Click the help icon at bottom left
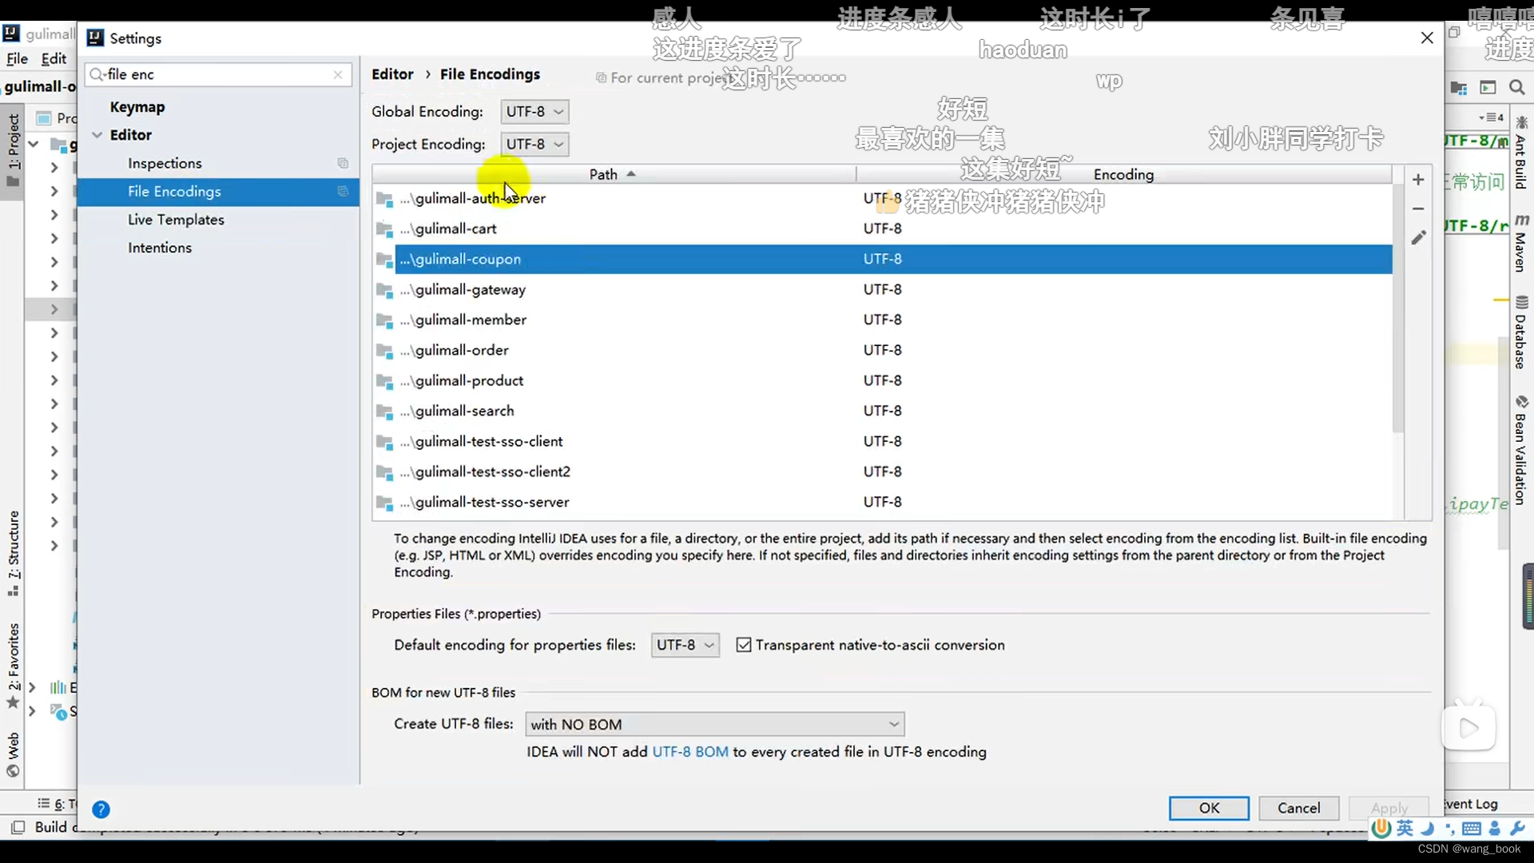This screenshot has width=1534, height=863. click(101, 808)
